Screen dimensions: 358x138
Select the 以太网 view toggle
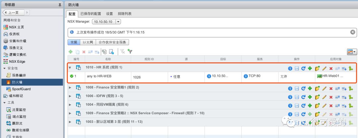click(88, 42)
